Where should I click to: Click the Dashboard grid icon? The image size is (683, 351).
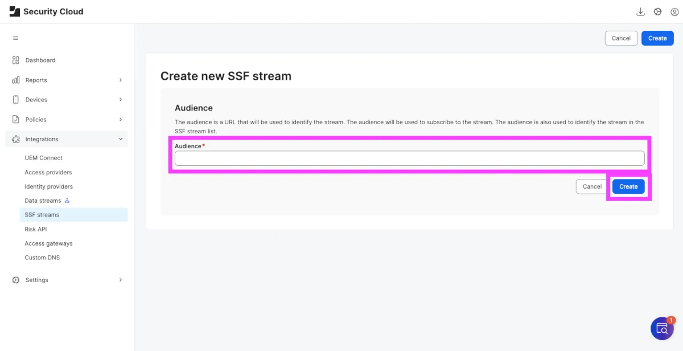[16, 60]
